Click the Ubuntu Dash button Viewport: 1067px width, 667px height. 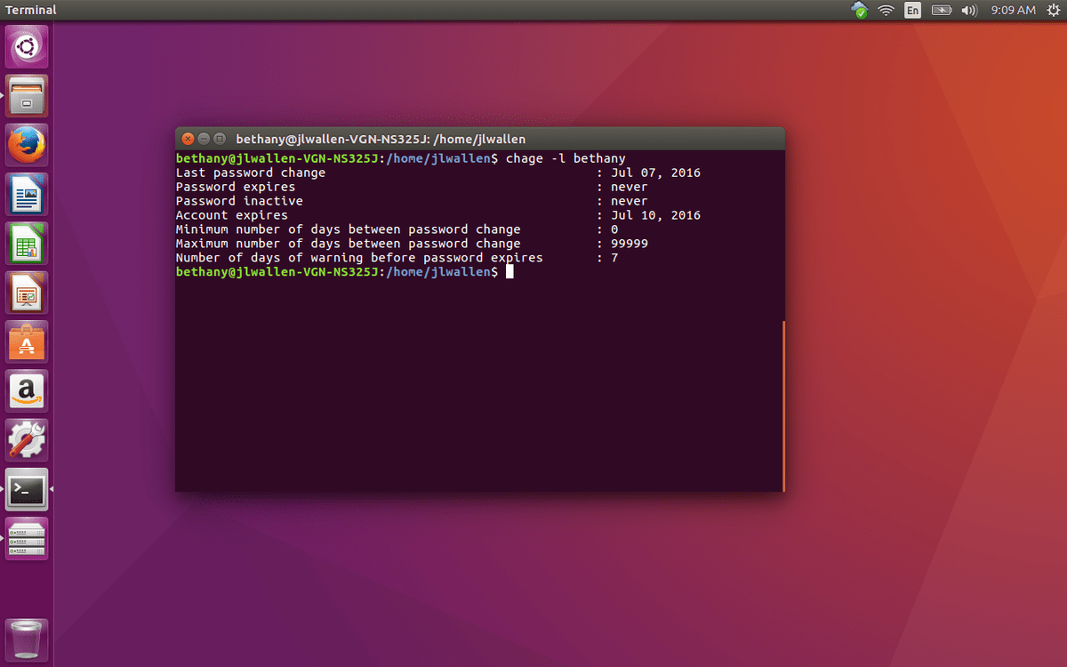(x=27, y=46)
